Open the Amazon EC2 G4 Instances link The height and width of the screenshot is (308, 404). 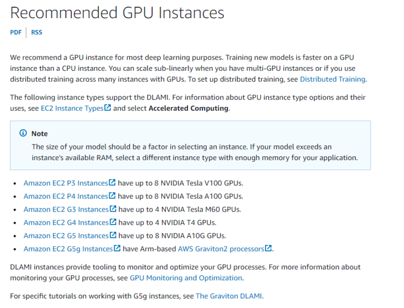(x=66, y=222)
